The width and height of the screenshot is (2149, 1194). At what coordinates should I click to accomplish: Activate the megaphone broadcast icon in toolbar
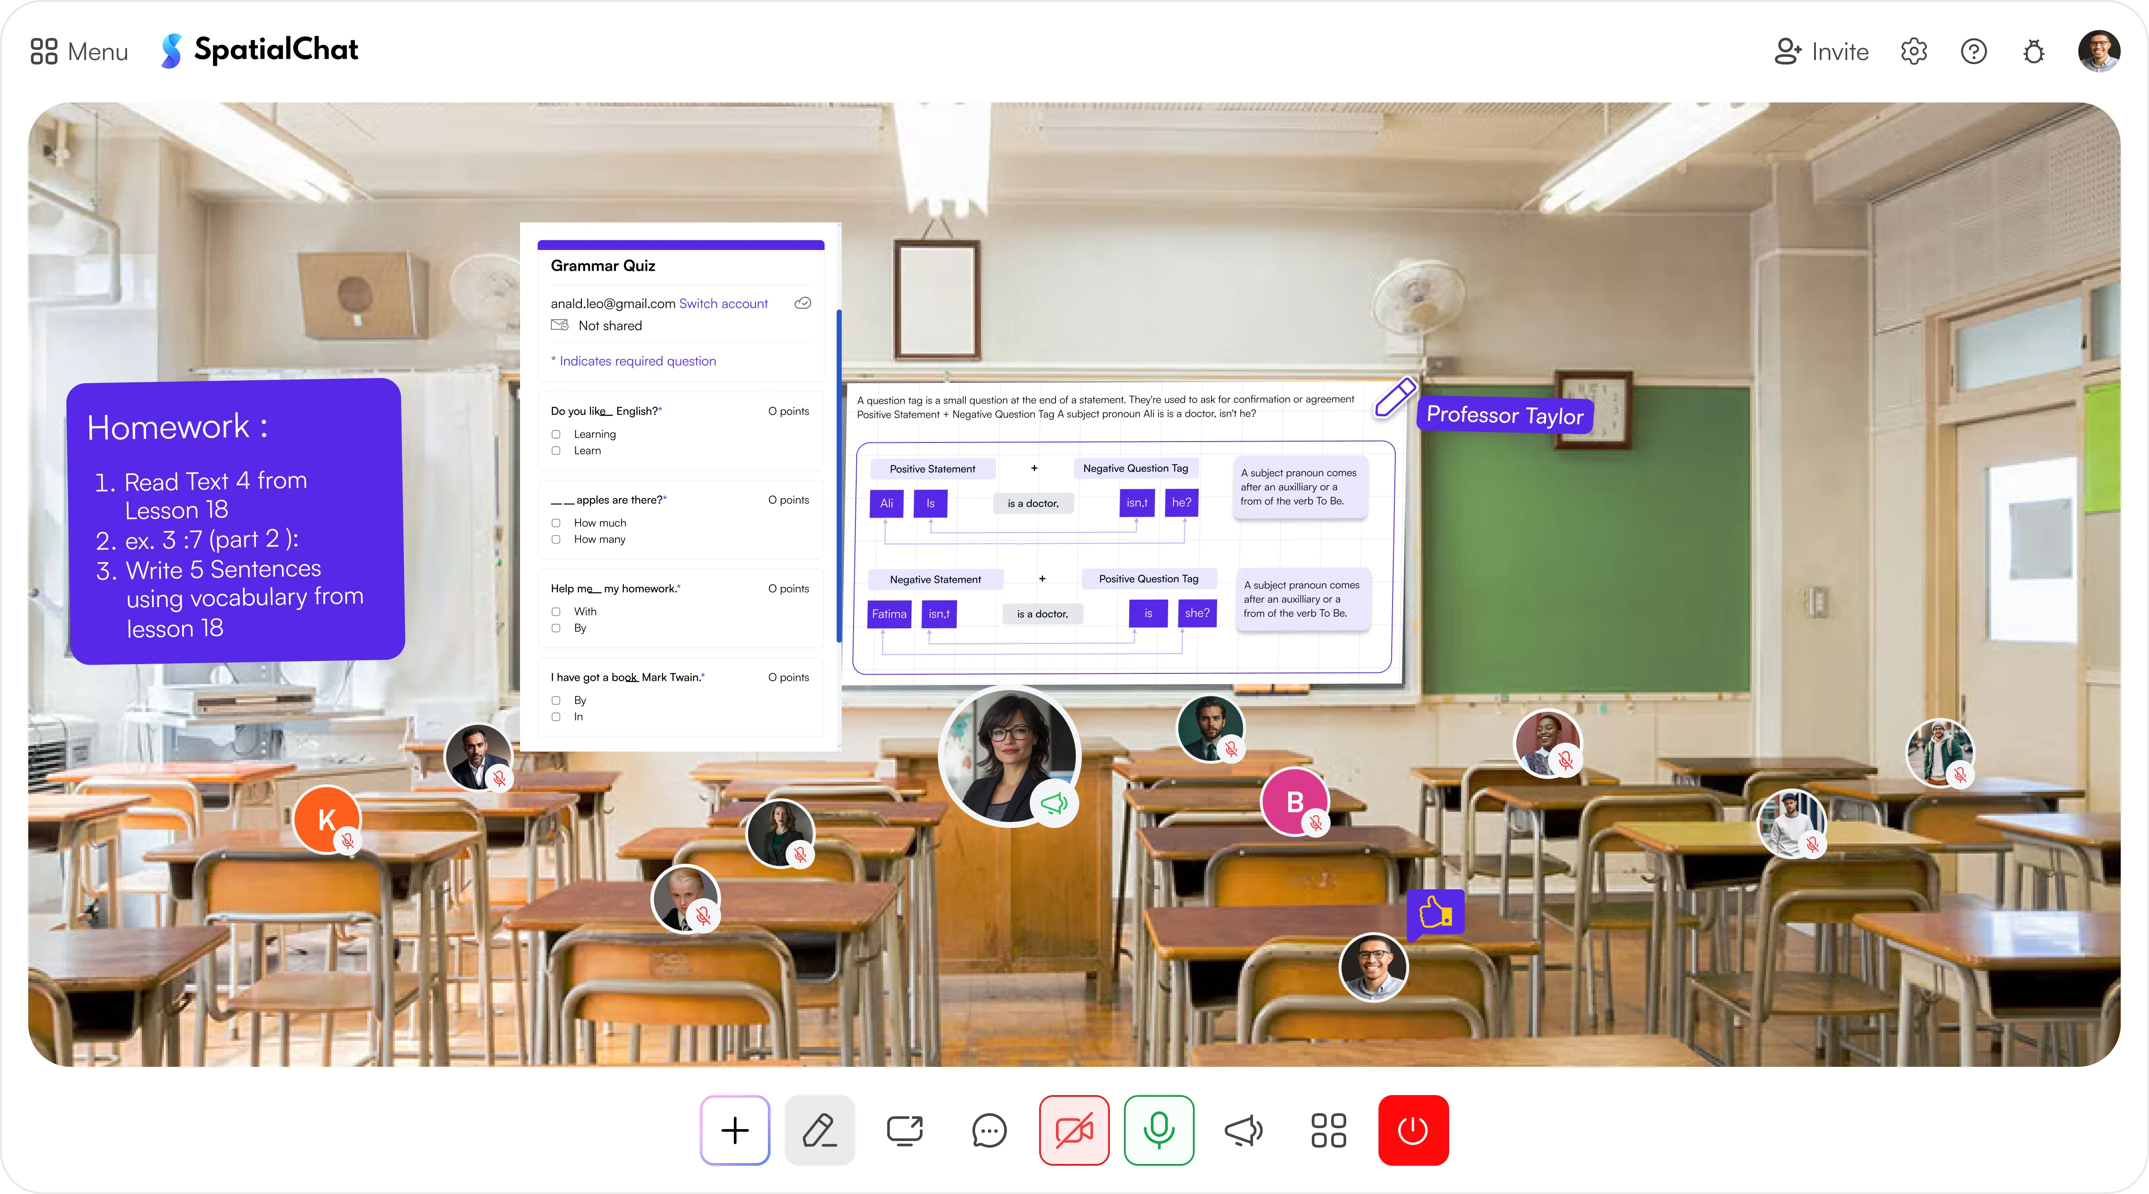tap(1243, 1130)
